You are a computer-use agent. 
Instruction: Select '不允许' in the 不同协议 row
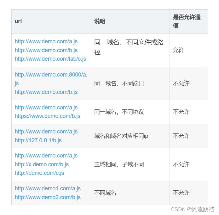pyautogui.click(x=181, y=112)
